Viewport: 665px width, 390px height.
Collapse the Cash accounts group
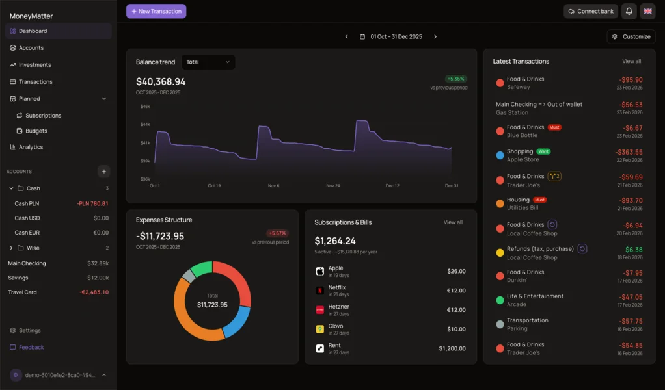(11, 188)
